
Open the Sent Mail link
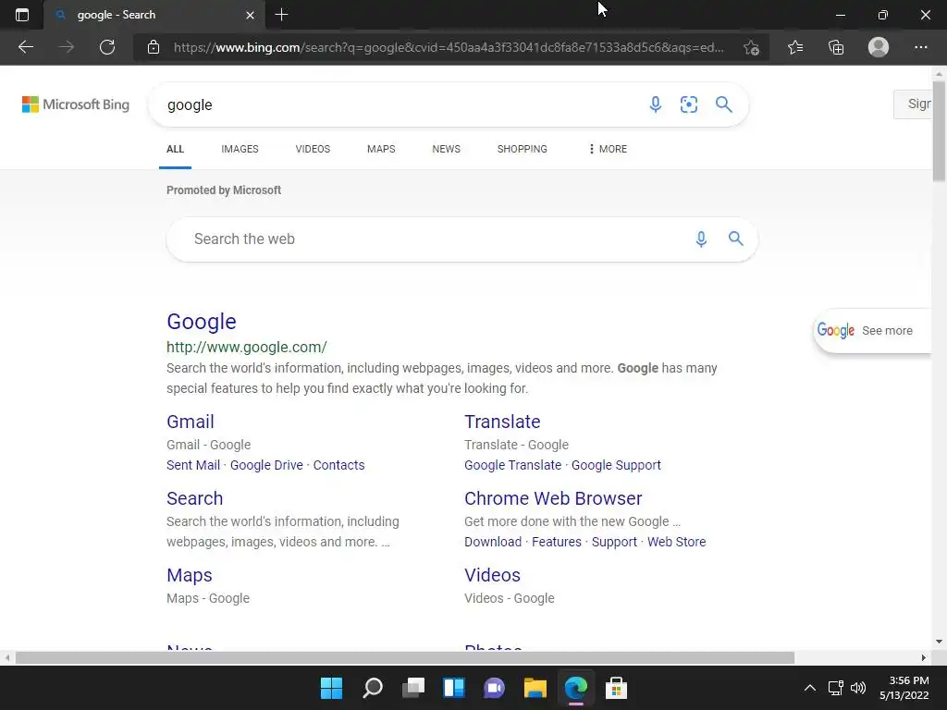click(x=193, y=465)
